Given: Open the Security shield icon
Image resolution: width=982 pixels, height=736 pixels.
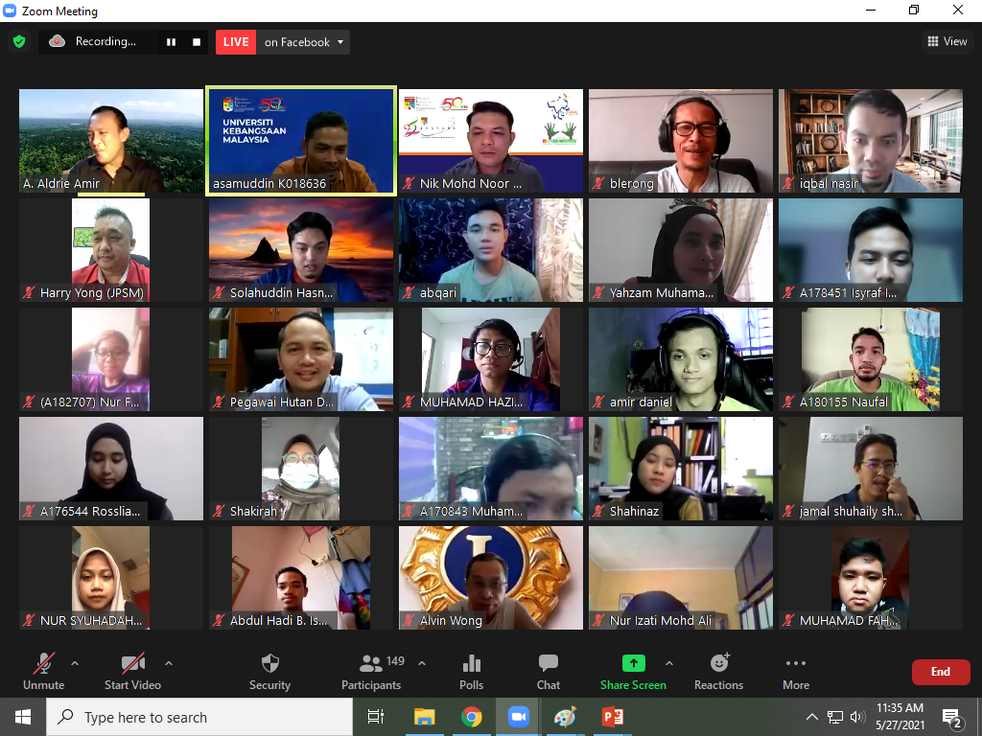Looking at the screenshot, I should pos(269,664).
